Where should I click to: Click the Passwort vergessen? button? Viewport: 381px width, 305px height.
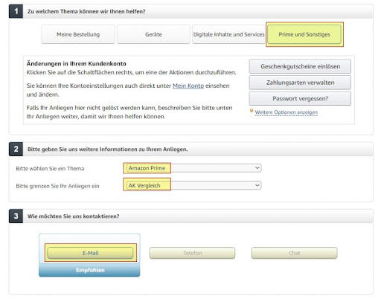(x=300, y=99)
